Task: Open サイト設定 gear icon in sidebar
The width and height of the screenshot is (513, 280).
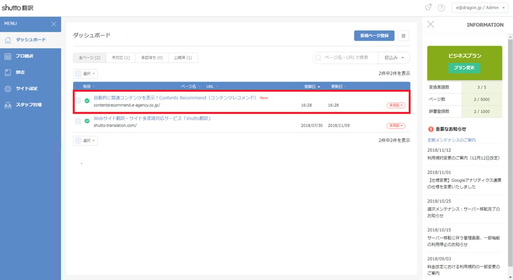Action: click(x=8, y=89)
